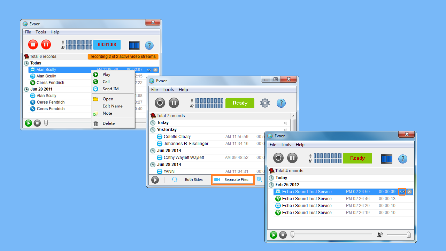446x251 pixels.
Task: Click the 'recording 2 of 2 active video streams' banner
Action: point(123,56)
